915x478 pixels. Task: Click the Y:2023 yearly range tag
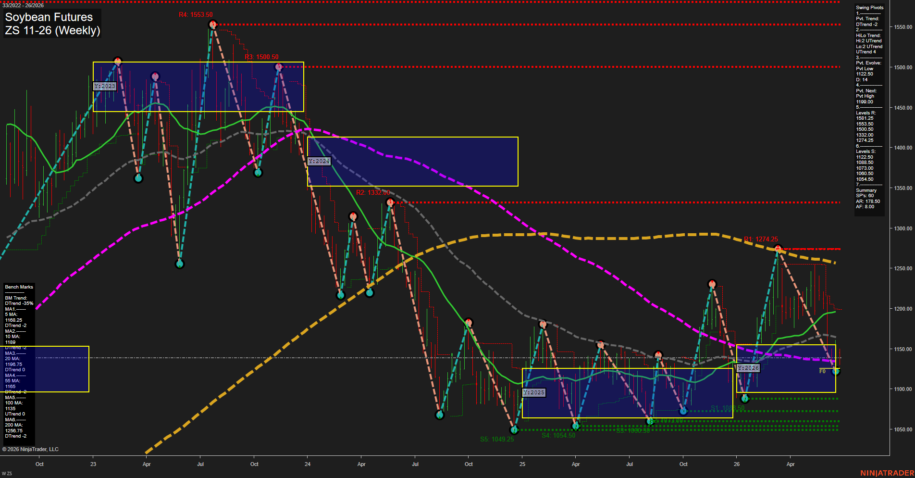[x=105, y=87]
